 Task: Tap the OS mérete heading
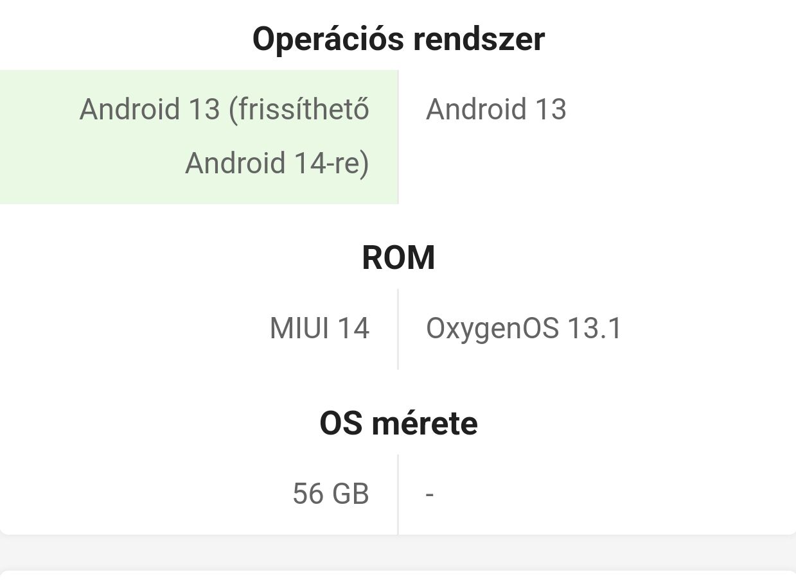398,424
